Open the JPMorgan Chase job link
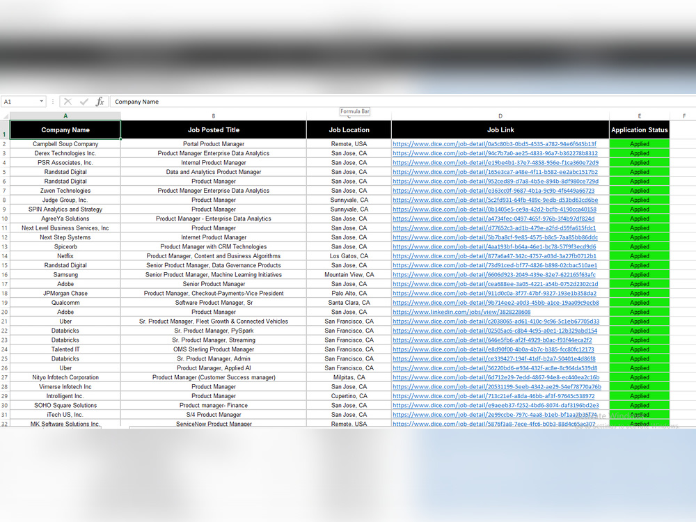The height and width of the screenshot is (522, 696). tap(494, 294)
